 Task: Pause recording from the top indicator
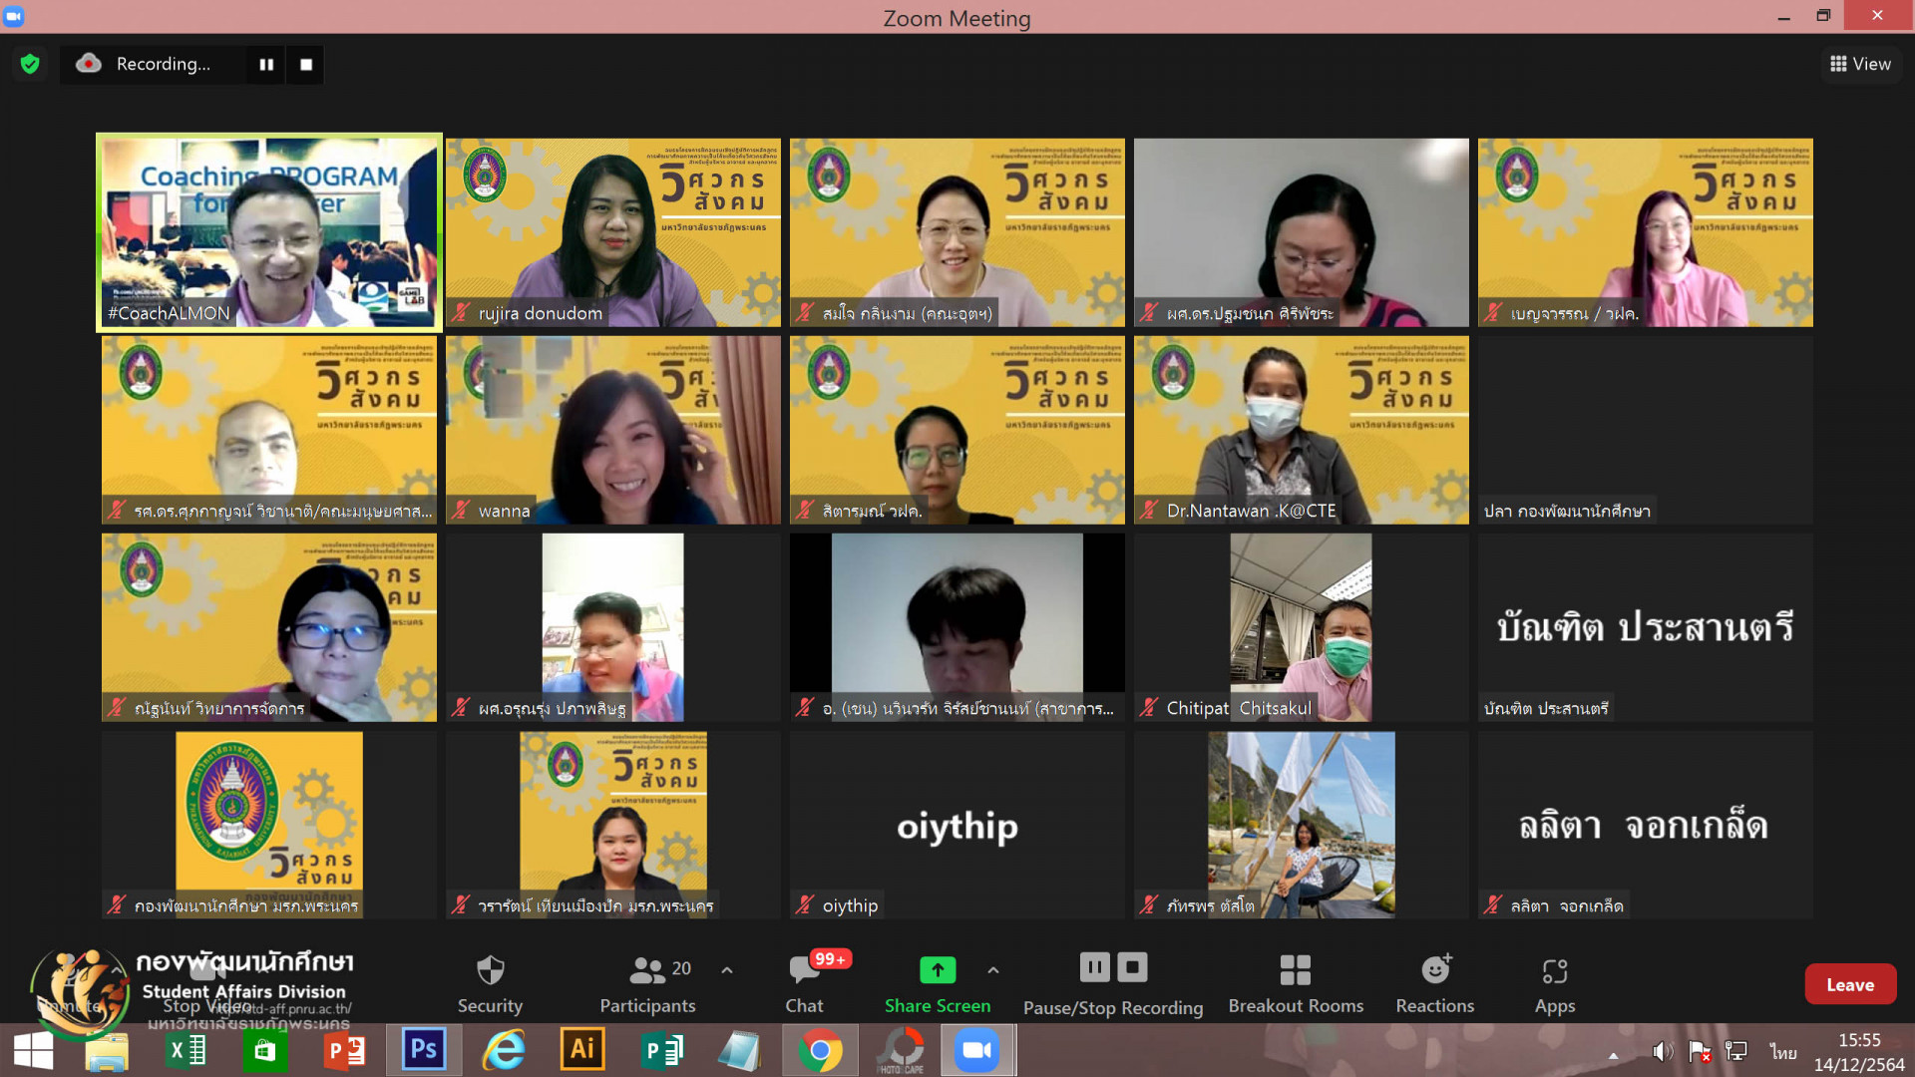[x=266, y=64]
